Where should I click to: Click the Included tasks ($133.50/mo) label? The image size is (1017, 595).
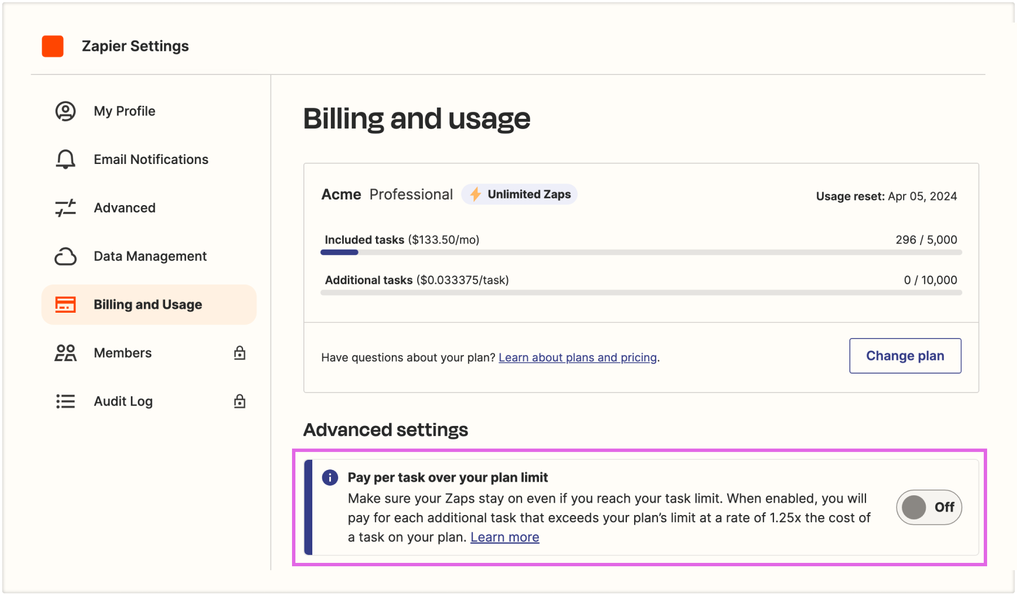pyautogui.click(x=402, y=240)
